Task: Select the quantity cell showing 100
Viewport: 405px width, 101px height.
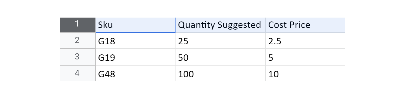Action: (x=220, y=74)
